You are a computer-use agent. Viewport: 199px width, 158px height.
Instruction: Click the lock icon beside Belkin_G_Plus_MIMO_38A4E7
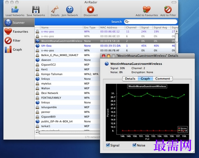[38, 55]
